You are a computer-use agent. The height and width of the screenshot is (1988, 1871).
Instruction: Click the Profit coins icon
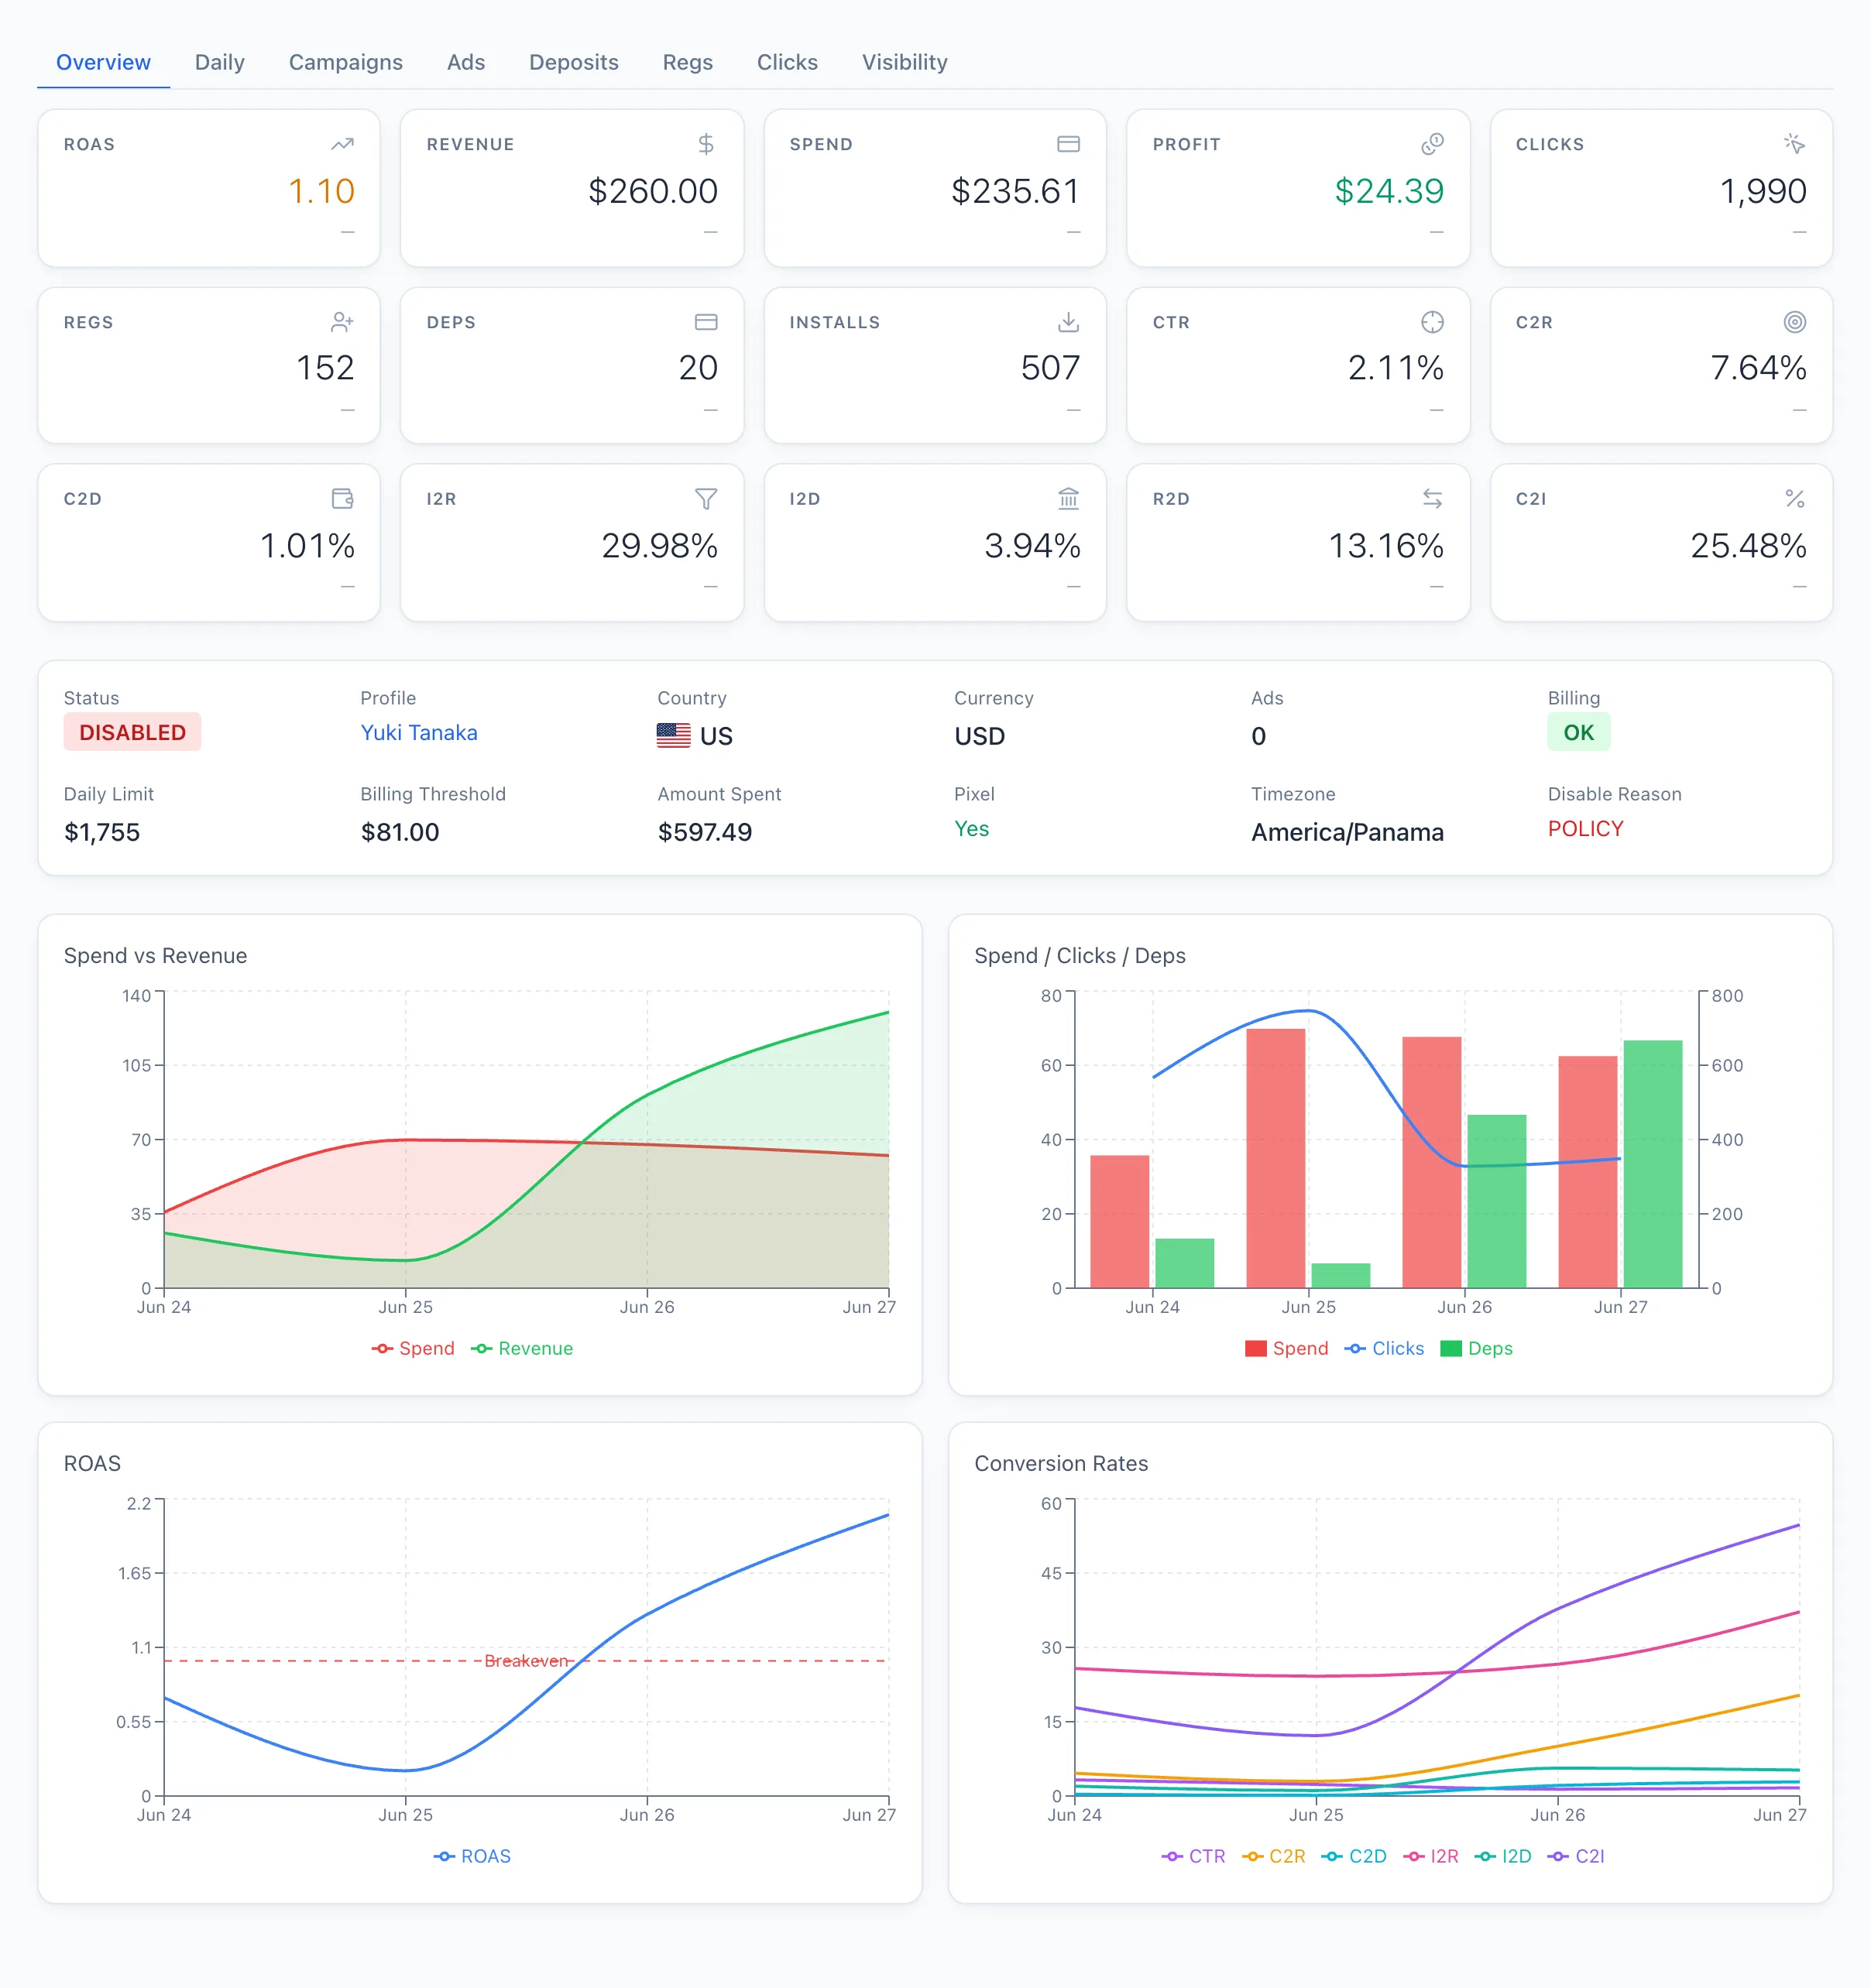(1432, 144)
